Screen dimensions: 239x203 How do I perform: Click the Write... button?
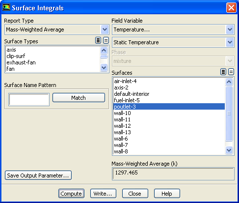pyautogui.click(x=103, y=194)
